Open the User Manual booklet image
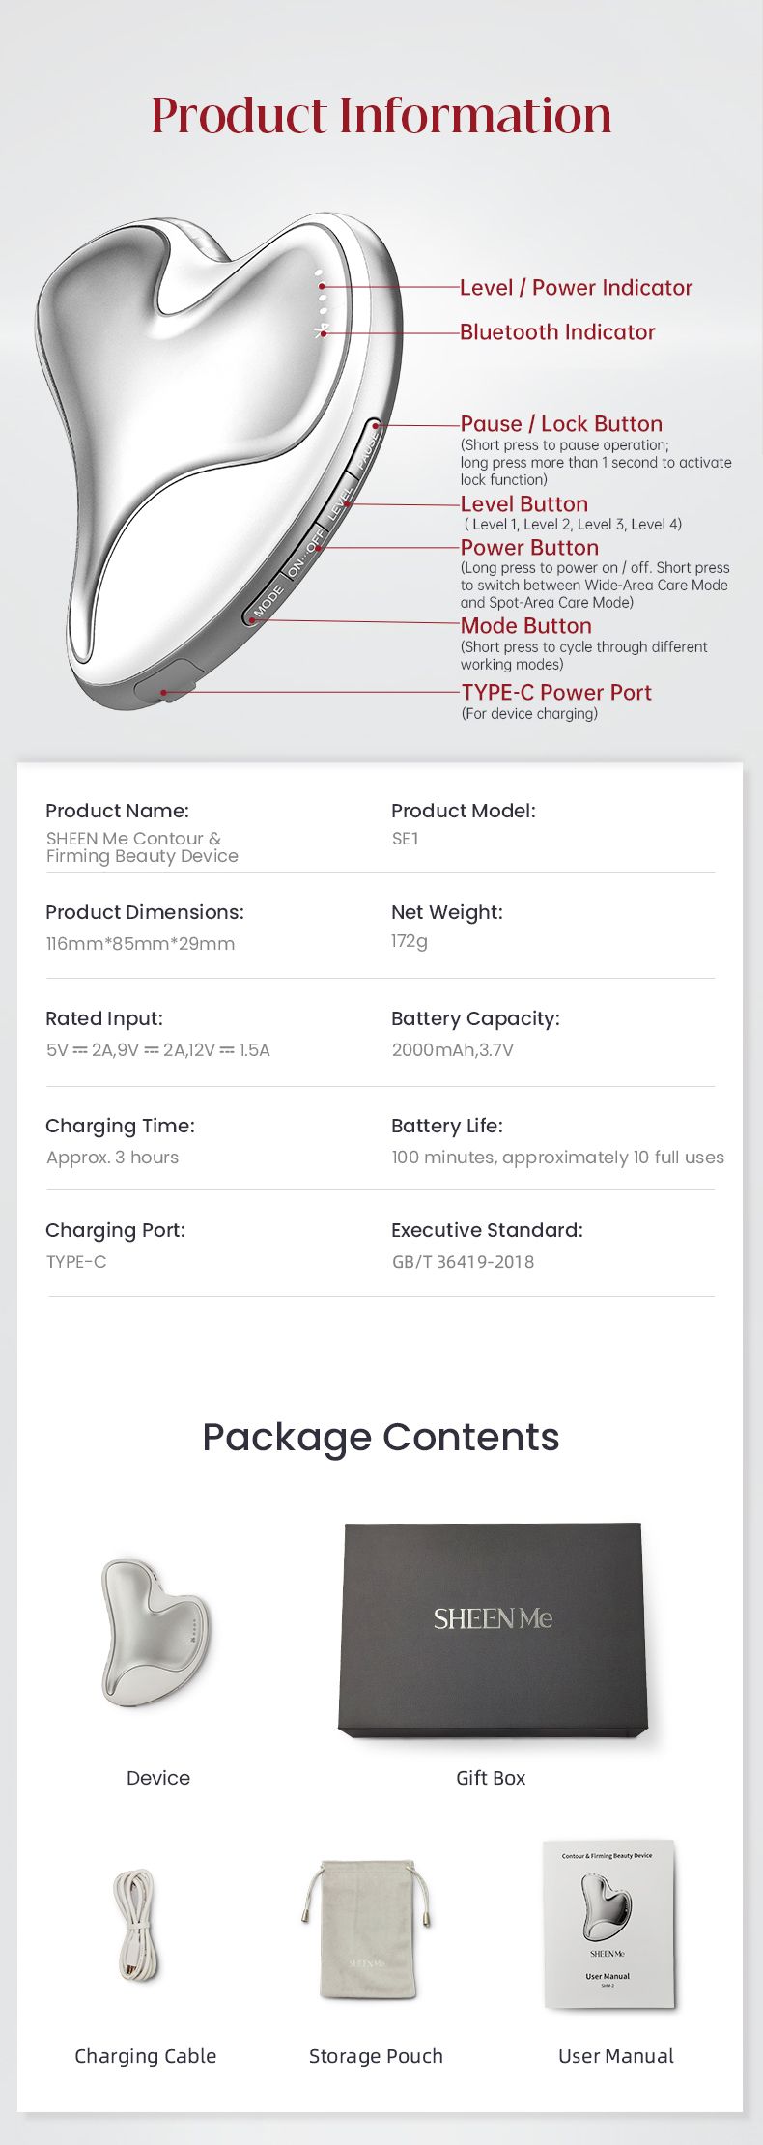The width and height of the screenshot is (763, 2145). click(608, 1924)
